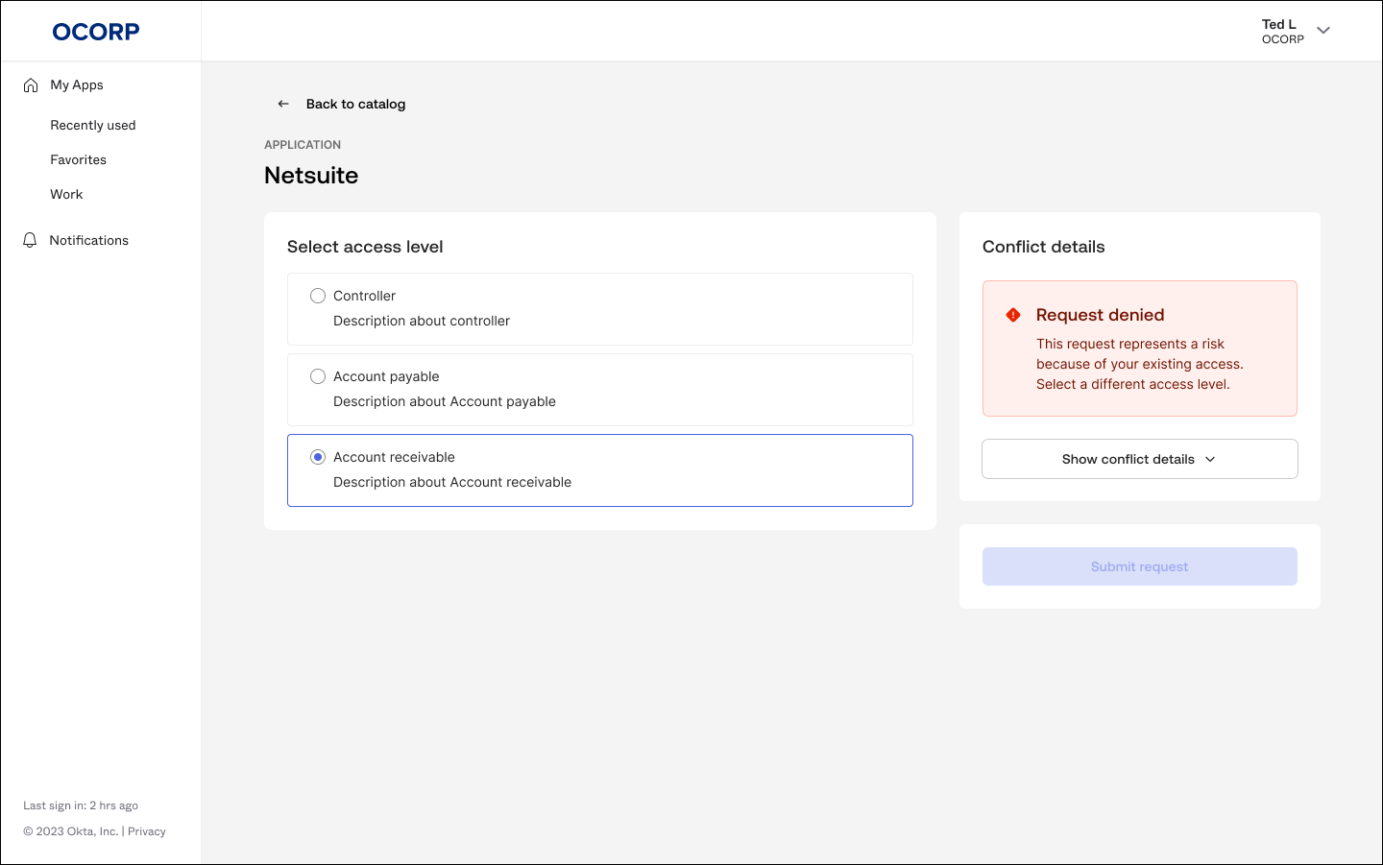Click the back arrow above Netsuite
Viewport: 1383px width, 865px height.
coord(283,103)
